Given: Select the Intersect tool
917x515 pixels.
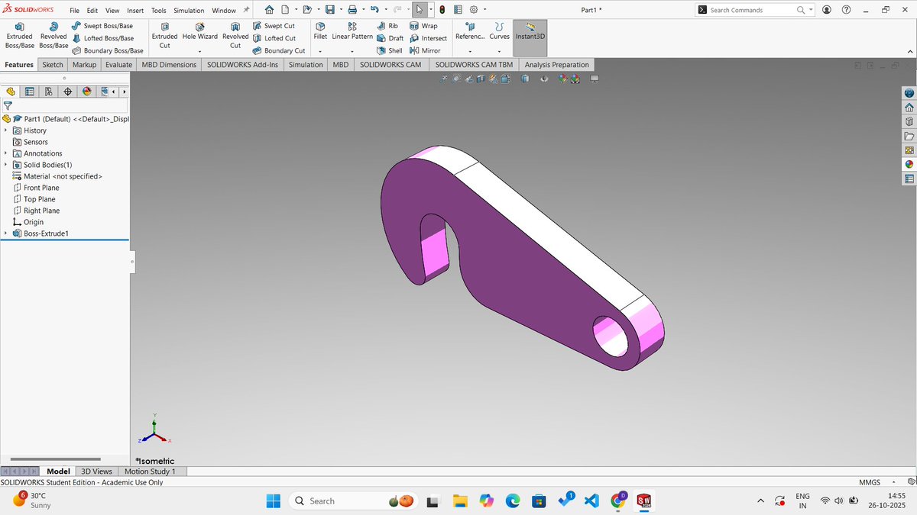Looking at the screenshot, I should tap(428, 38).
